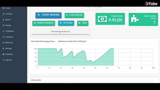Open Feedback from the sidebar
This screenshot has height=90, width=160.
point(9,54)
